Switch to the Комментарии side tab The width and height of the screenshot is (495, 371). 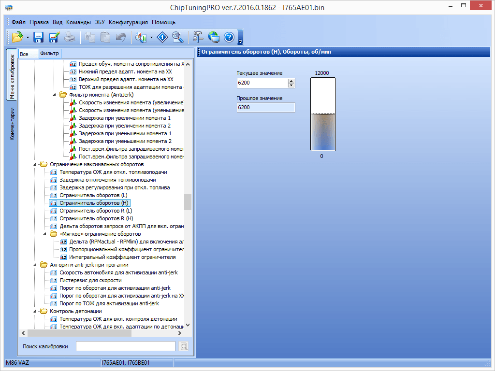(x=13, y=124)
